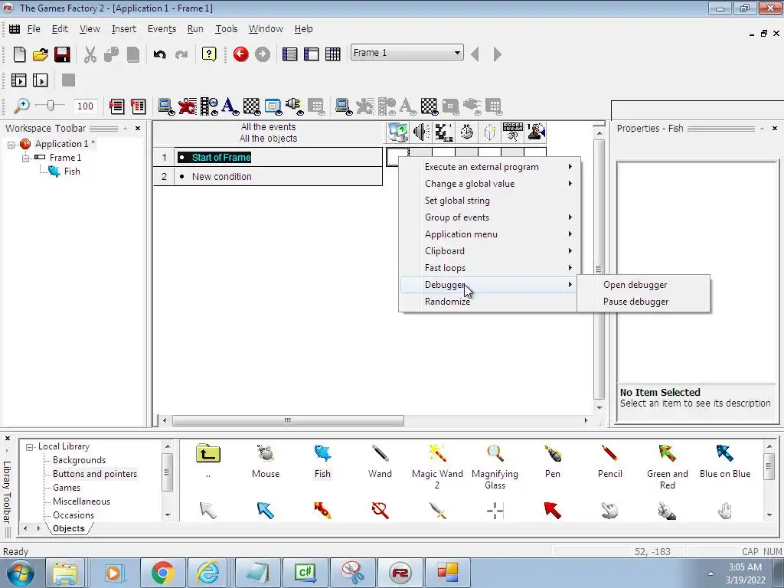The height and width of the screenshot is (588, 784).
Task: Open the Help question mark icon
Action: 209,54
